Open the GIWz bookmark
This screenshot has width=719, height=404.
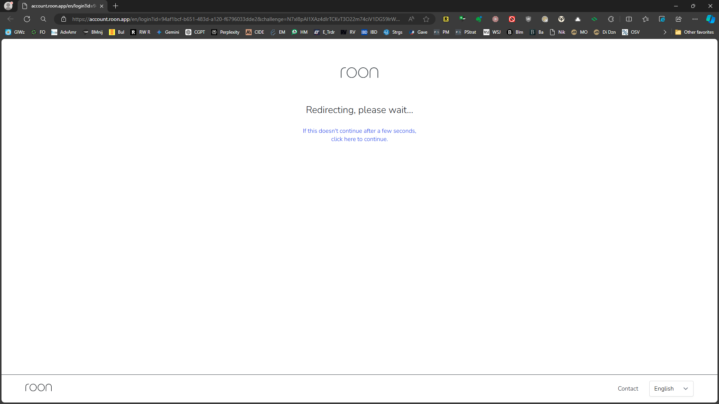point(15,32)
